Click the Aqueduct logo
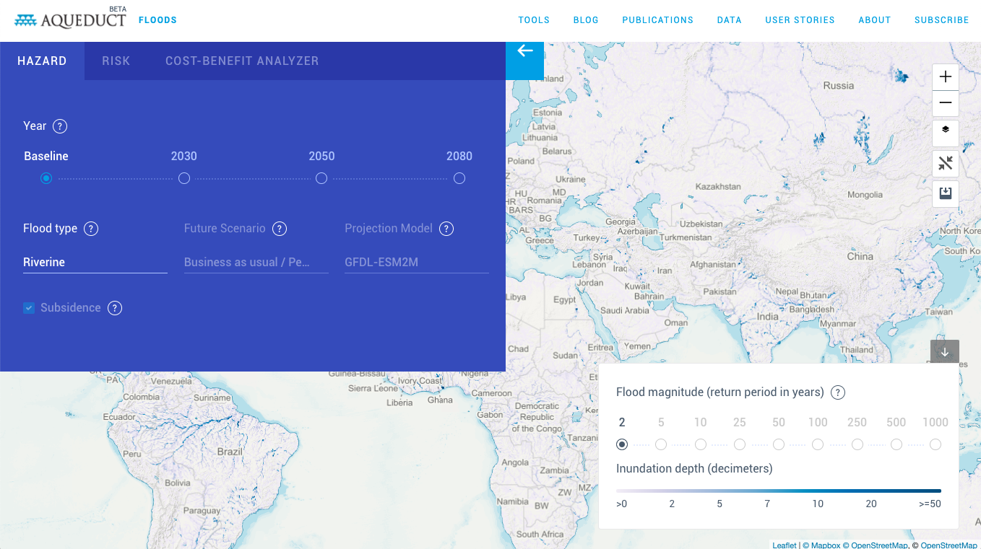 click(x=70, y=19)
